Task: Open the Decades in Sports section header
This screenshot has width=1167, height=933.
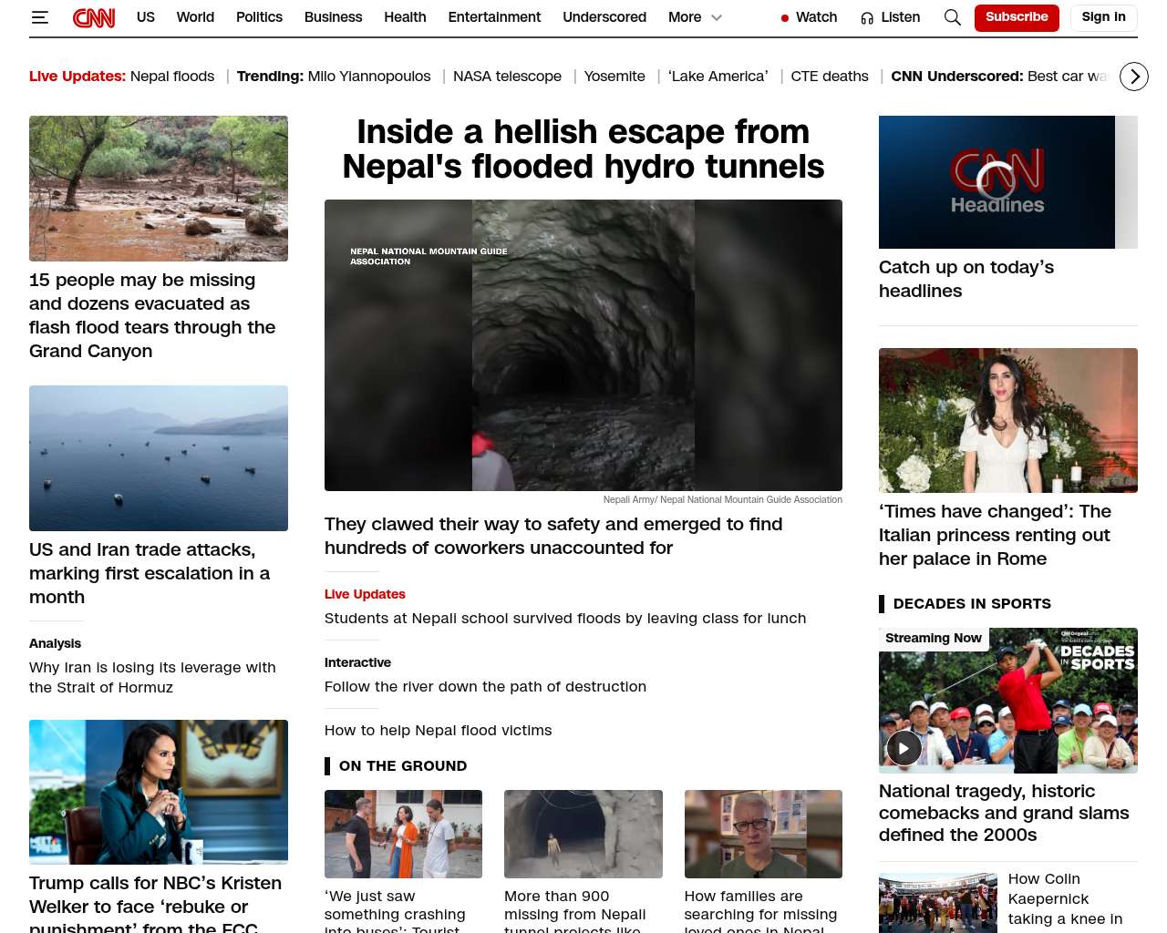Action: 972,603
